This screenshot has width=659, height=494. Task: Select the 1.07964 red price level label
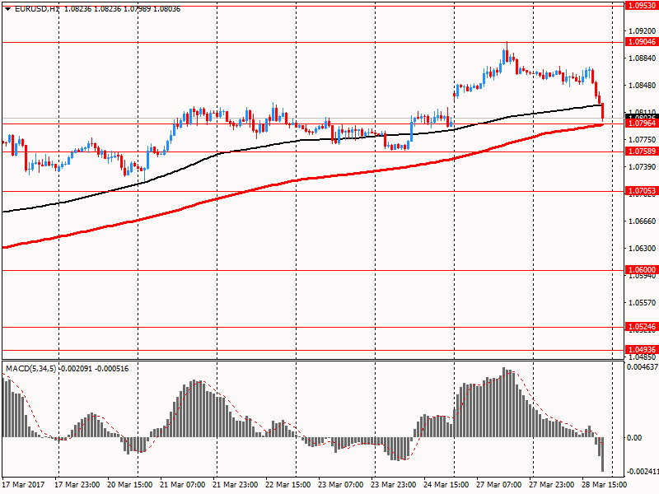pyautogui.click(x=642, y=123)
